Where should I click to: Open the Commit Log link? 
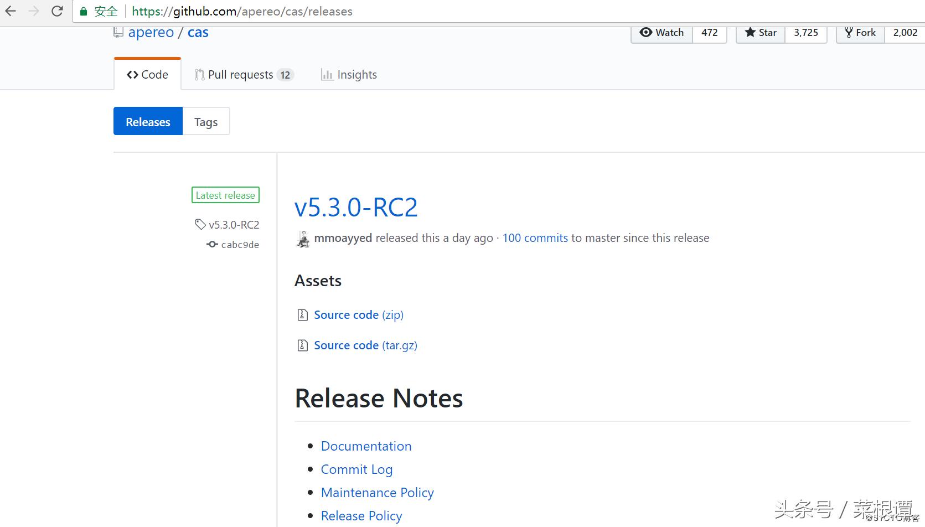356,469
